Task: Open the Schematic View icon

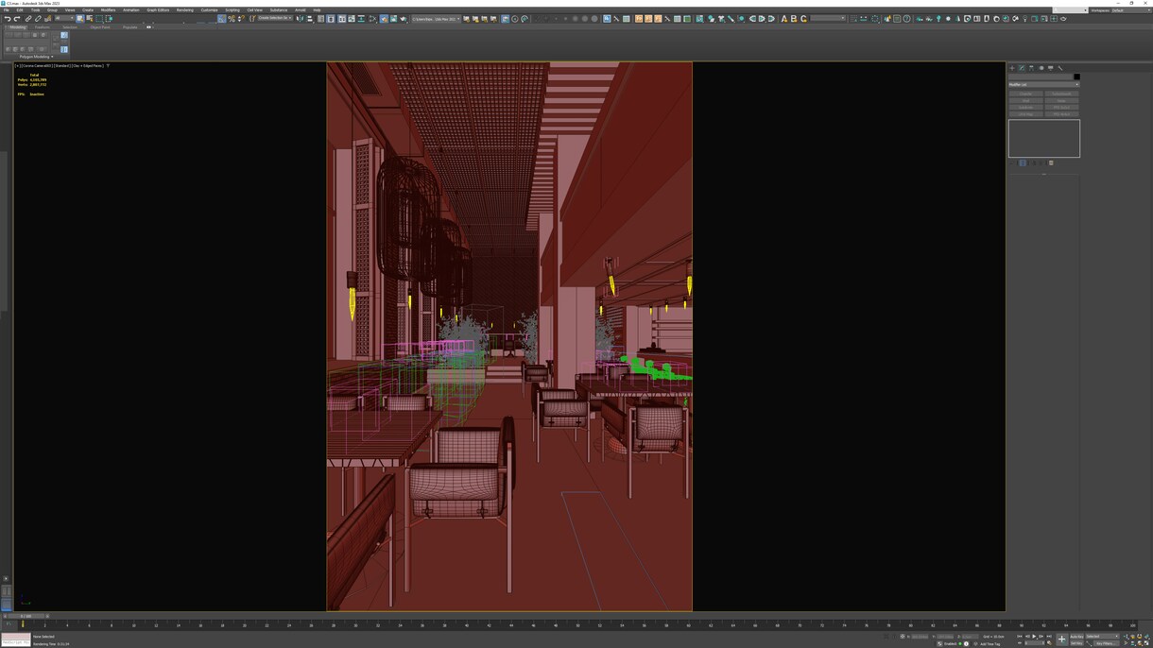Action: pos(361,19)
